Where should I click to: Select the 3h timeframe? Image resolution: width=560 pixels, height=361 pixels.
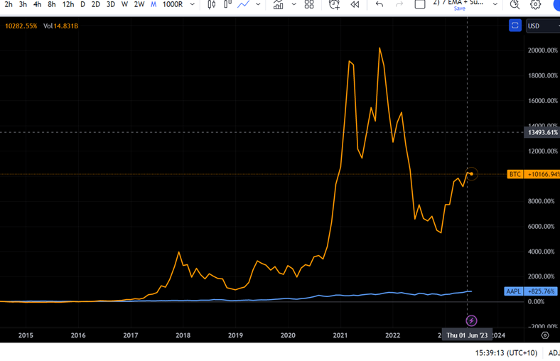tap(23, 5)
